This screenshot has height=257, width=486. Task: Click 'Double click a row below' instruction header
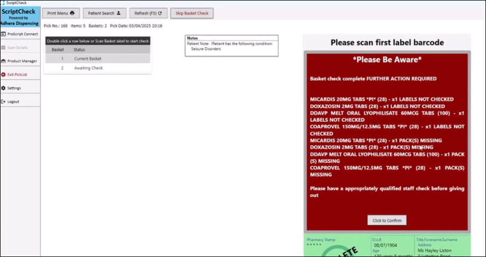(x=98, y=41)
